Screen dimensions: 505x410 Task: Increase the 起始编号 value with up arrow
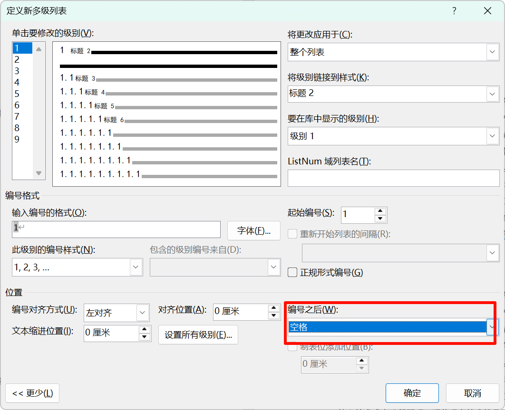379,211
